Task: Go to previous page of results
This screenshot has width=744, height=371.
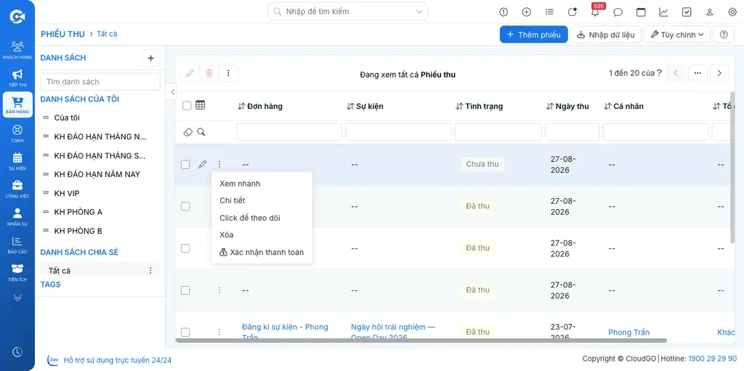Action: pos(676,73)
